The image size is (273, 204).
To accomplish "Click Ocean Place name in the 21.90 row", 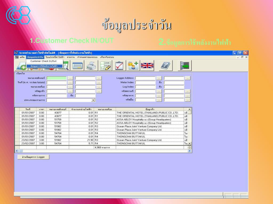I will click(139, 140).
